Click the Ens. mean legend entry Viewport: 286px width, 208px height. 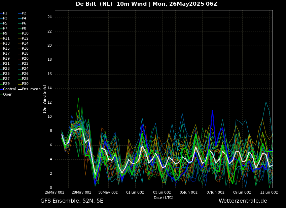(31, 89)
